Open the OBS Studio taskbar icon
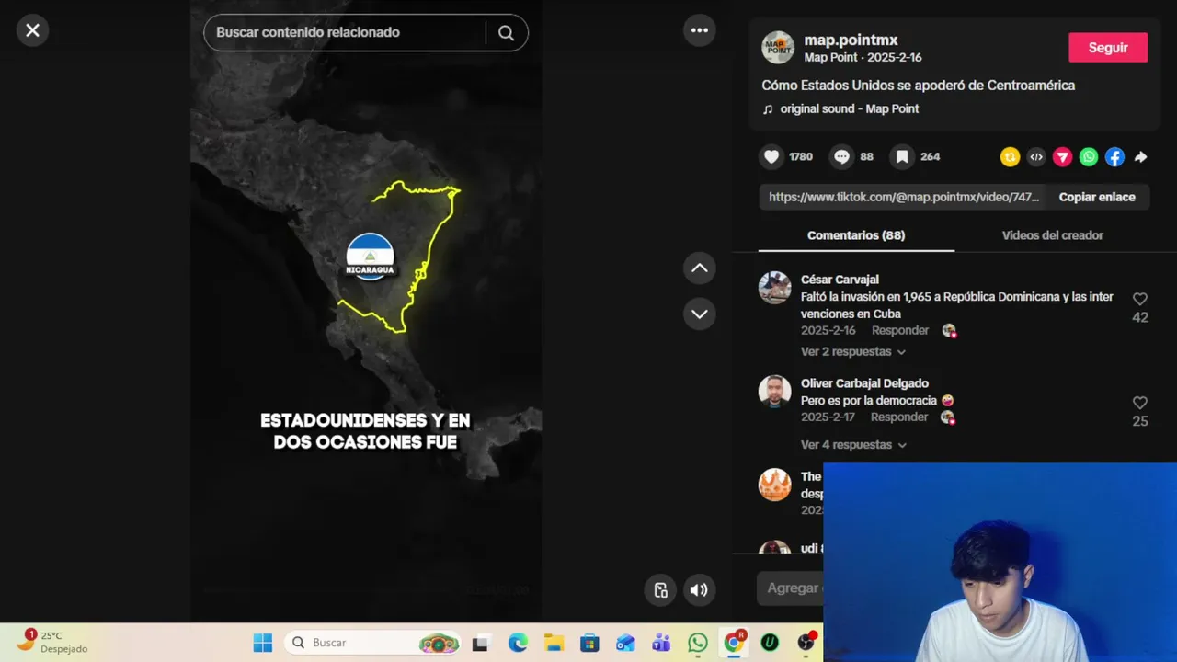The image size is (1177, 662). click(x=806, y=643)
